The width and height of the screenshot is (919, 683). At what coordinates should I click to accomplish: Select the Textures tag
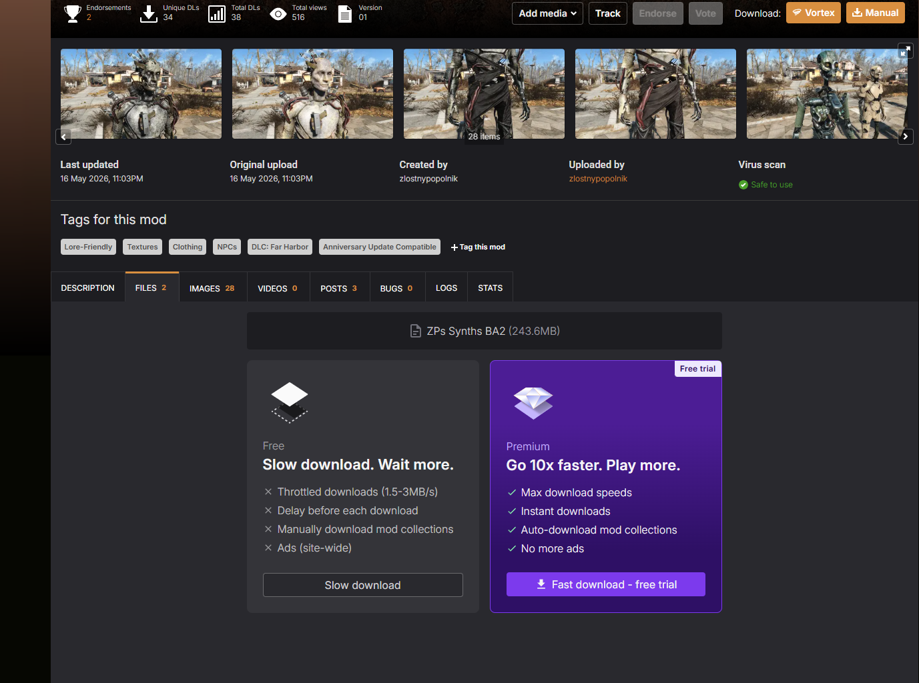point(143,247)
